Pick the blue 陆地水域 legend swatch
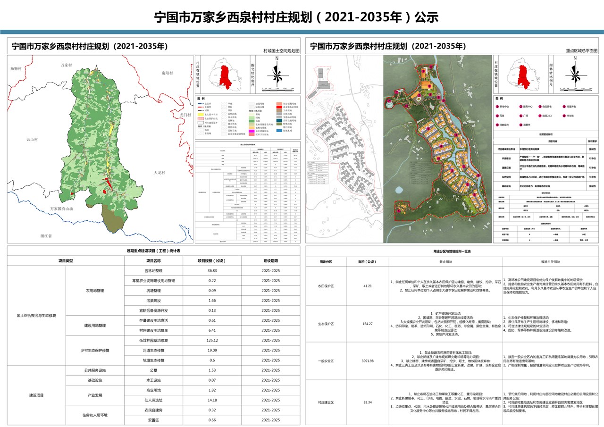 (x=279, y=131)
